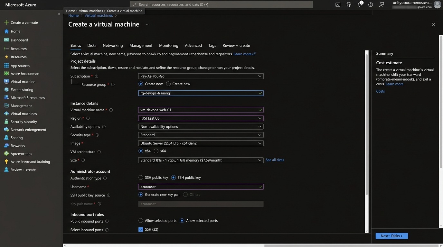Viewport: 443px width, 247px height.
Task: Click the Network enfongement sidebar icon
Action: coord(6,130)
